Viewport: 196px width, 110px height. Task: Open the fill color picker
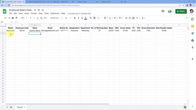coord(91,18)
